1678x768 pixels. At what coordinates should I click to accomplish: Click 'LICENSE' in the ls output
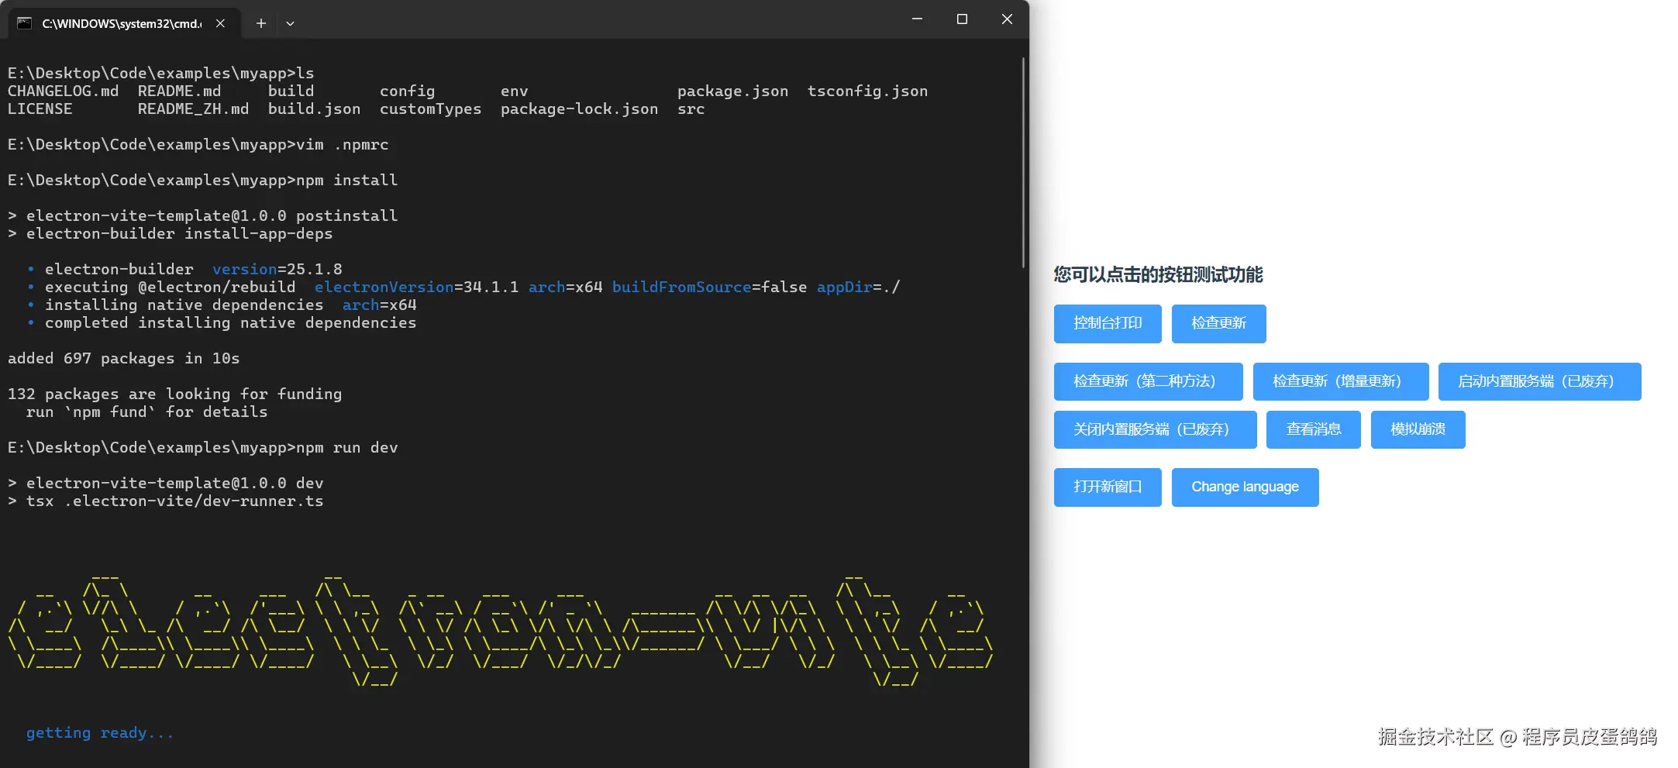tap(40, 109)
